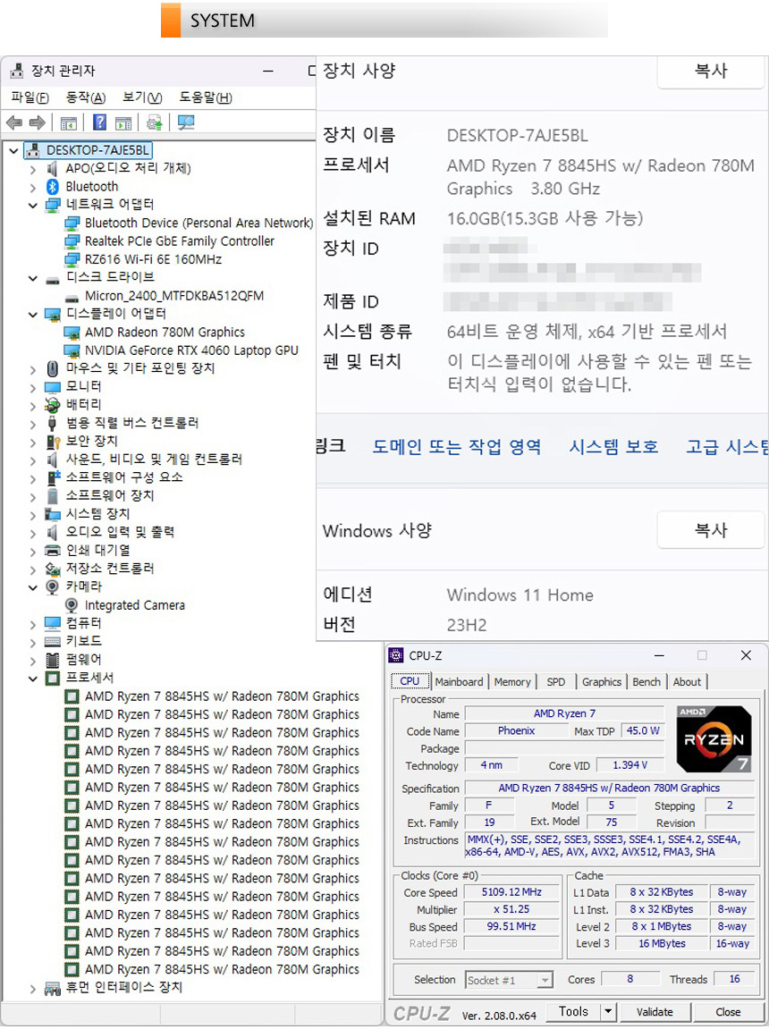Click the Forward arrow in Device Manager toolbar
This screenshot has height=1029, width=769.
click(38, 122)
